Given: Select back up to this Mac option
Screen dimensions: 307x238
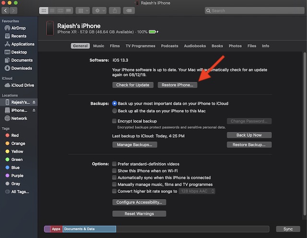Looking at the screenshot, I should 115,111.
